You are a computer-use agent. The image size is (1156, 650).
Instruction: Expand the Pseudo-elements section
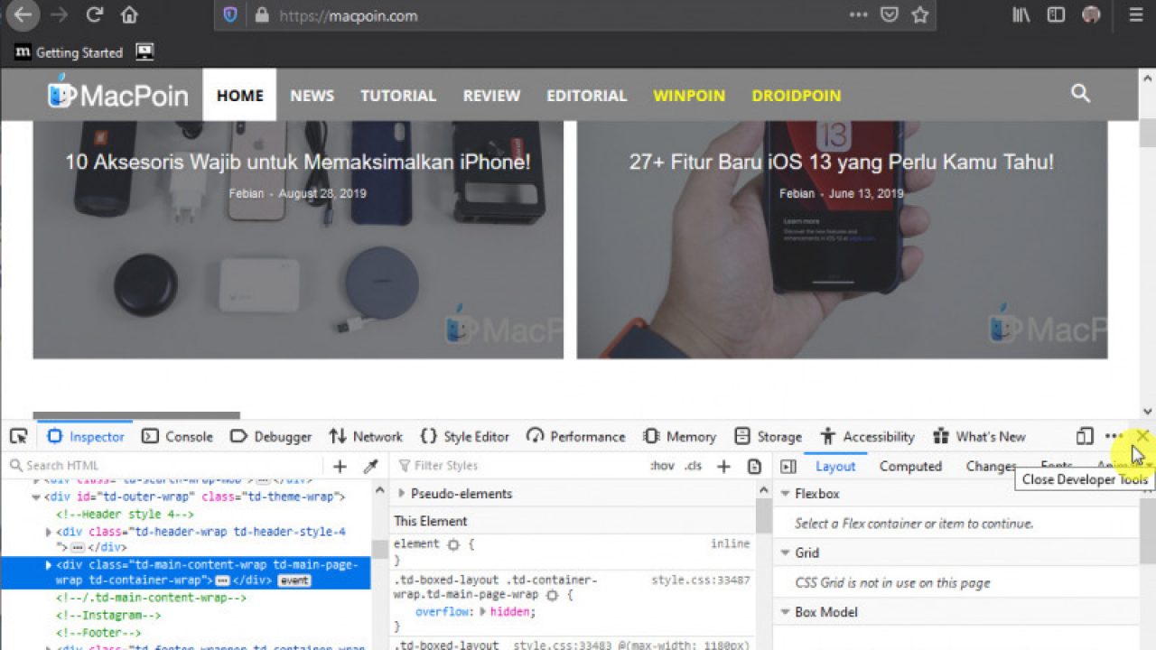tap(402, 494)
